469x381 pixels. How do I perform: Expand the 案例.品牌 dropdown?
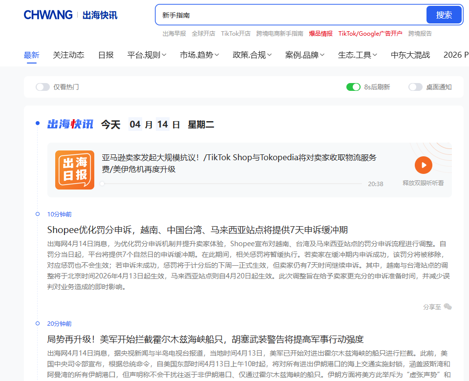[305, 55]
